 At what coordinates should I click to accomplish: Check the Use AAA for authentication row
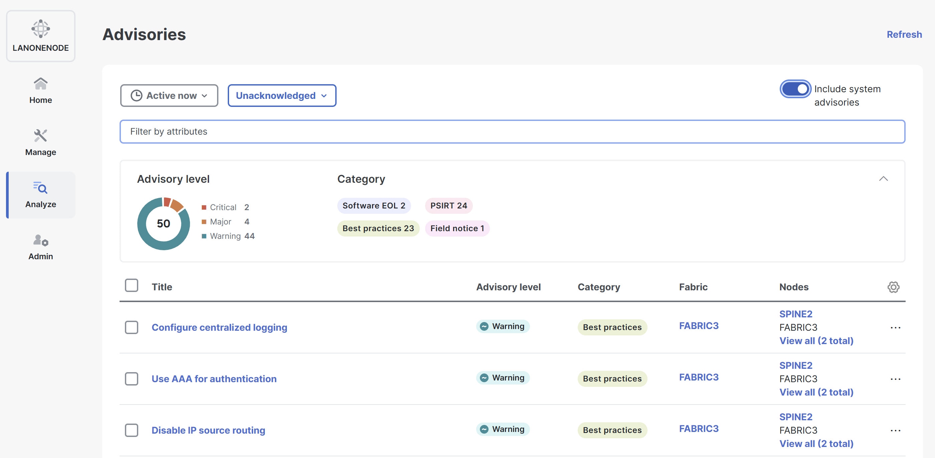(131, 379)
